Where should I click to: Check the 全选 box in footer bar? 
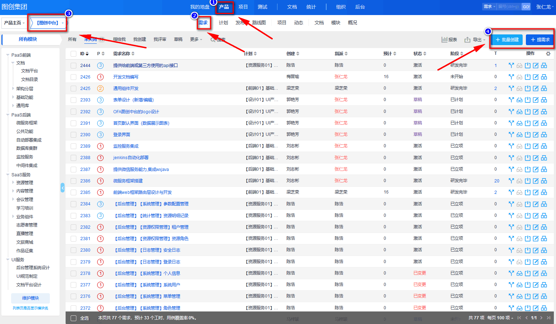(73, 318)
